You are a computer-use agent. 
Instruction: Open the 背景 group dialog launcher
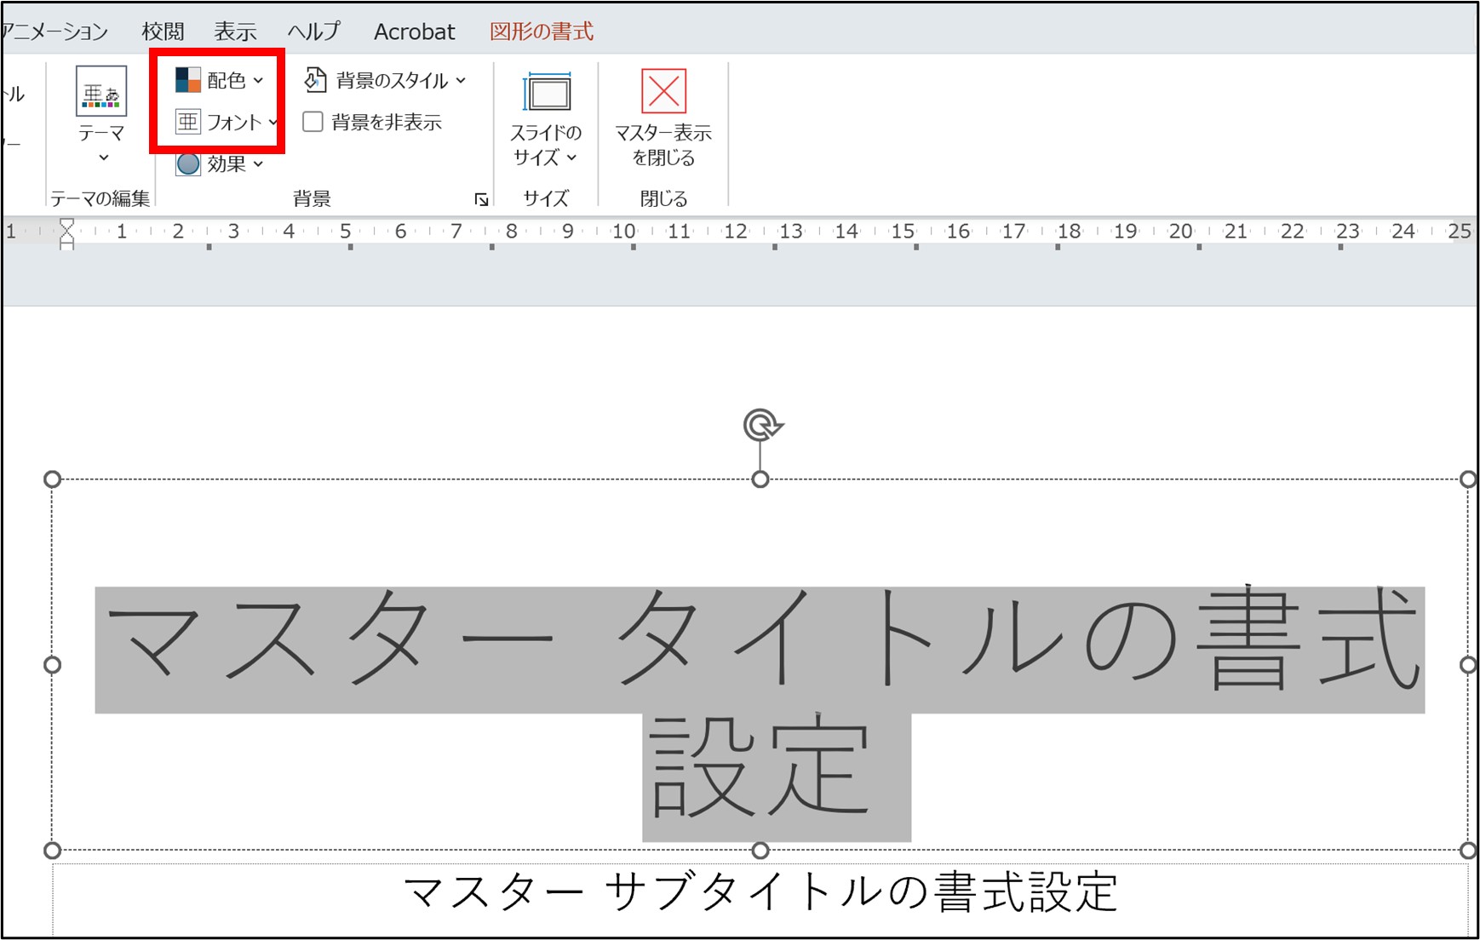[x=481, y=199]
